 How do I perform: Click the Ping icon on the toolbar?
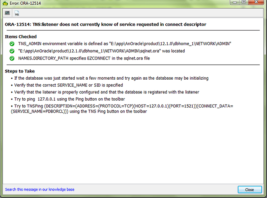(x=8, y=13)
